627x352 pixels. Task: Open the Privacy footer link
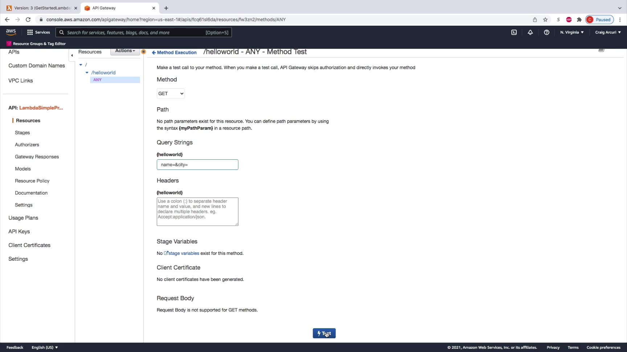tap(553, 347)
